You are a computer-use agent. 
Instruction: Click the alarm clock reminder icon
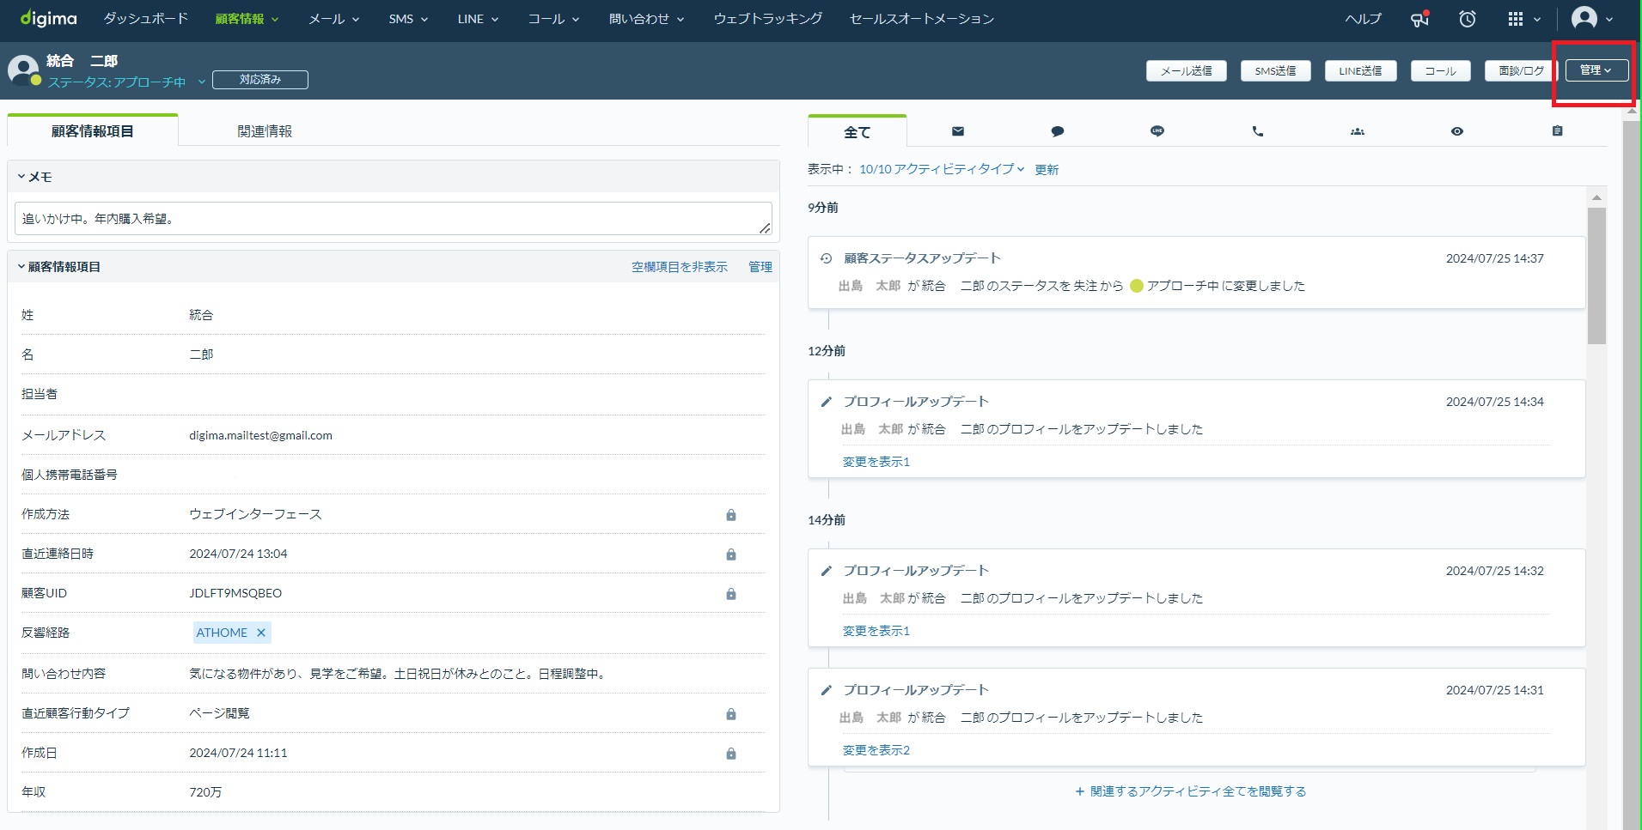(x=1468, y=19)
